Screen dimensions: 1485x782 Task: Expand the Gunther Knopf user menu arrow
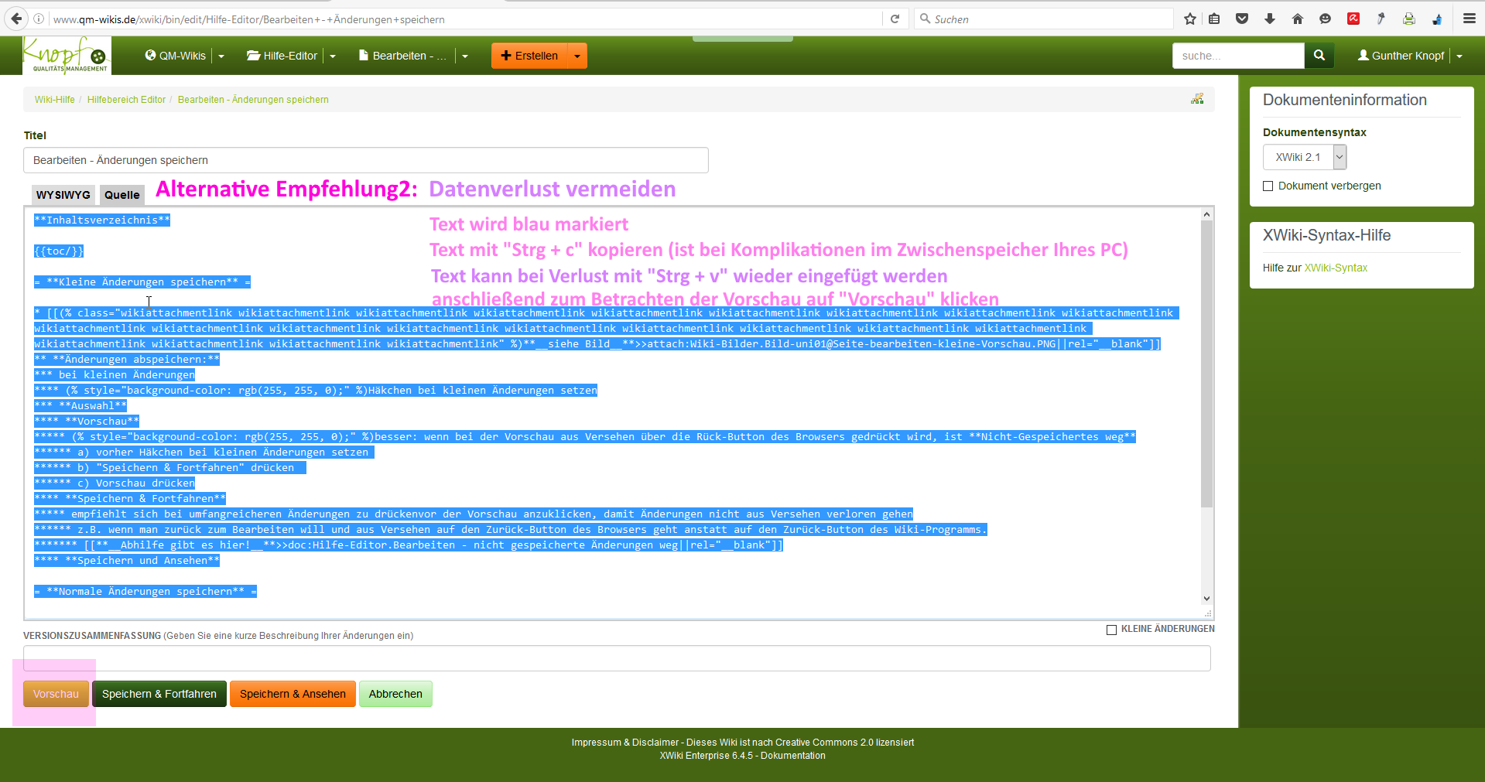[1459, 56]
